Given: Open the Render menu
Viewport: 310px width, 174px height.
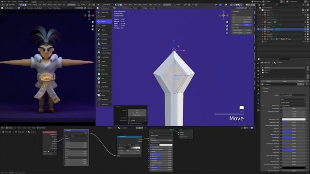Looking at the screenshot, I should 15,1.
